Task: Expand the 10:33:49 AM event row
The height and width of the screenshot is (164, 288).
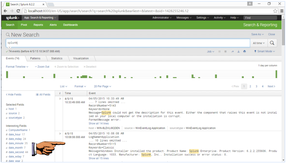Action: coord(60,99)
